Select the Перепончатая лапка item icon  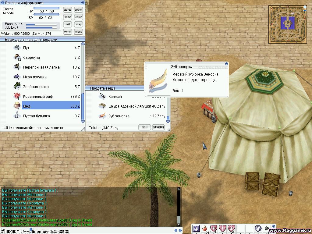pyautogui.click(x=17, y=67)
